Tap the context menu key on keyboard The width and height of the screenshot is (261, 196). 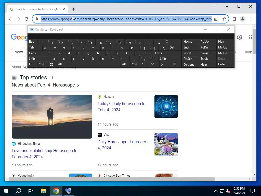tap(175, 65)
